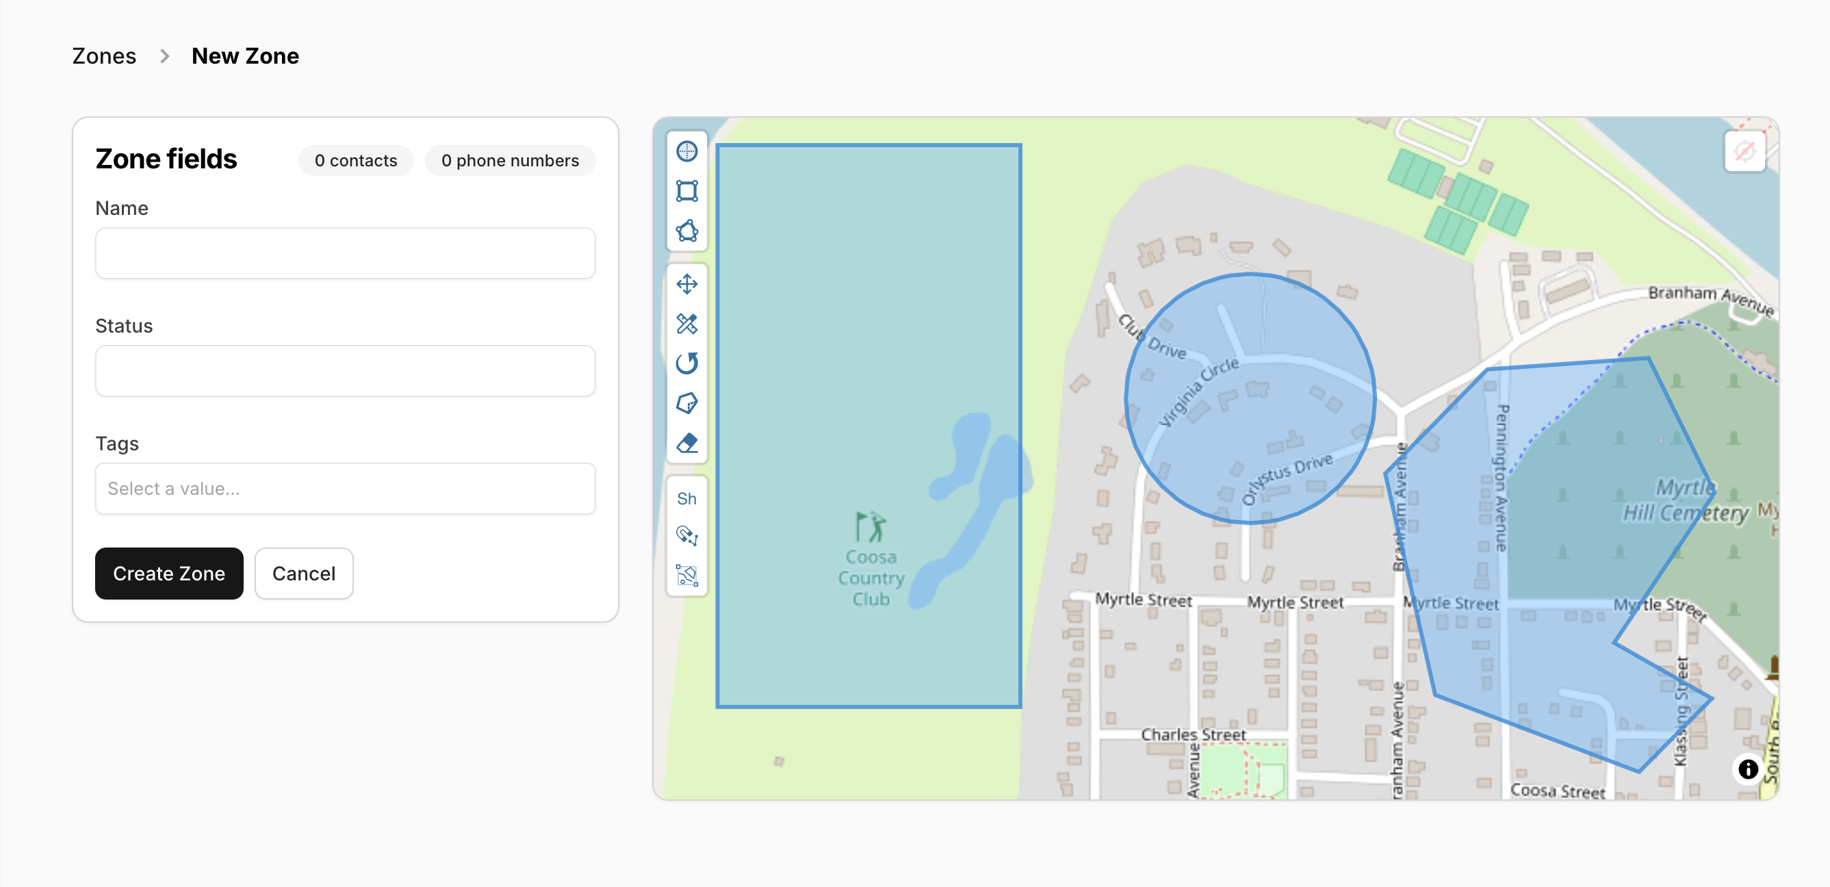Viewport: 1830px width, 887px height.
Task: Open map attribution info button
Action: click(1747, 769)
